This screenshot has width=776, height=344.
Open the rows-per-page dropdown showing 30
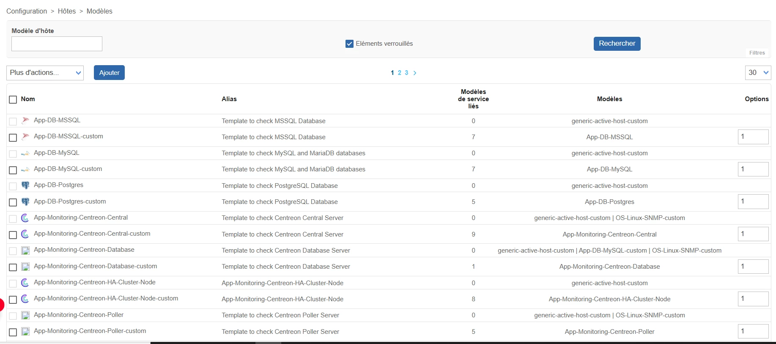point(758,73)
